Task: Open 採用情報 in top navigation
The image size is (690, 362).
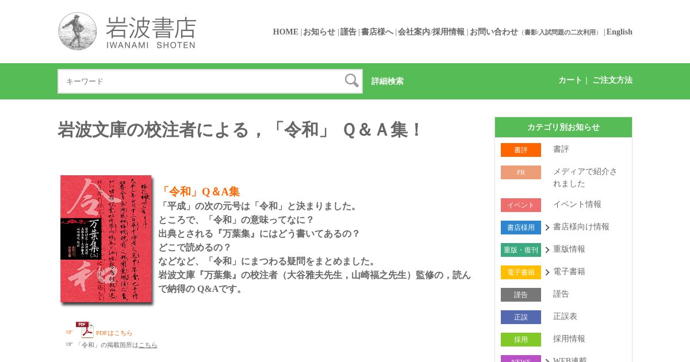Action: pos(448,32)
